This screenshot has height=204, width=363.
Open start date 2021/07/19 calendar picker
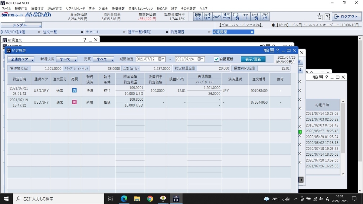tap(162, 59)
